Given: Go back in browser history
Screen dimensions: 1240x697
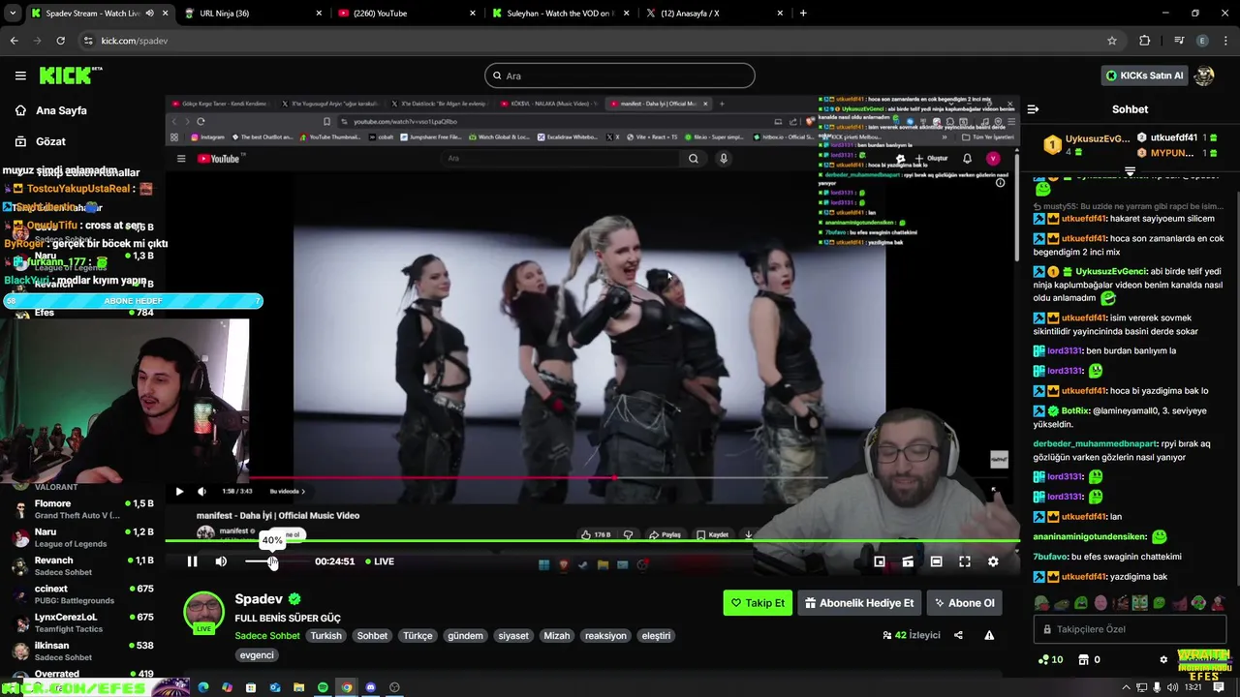Looking at the screenshot, I should click(14, 41).
